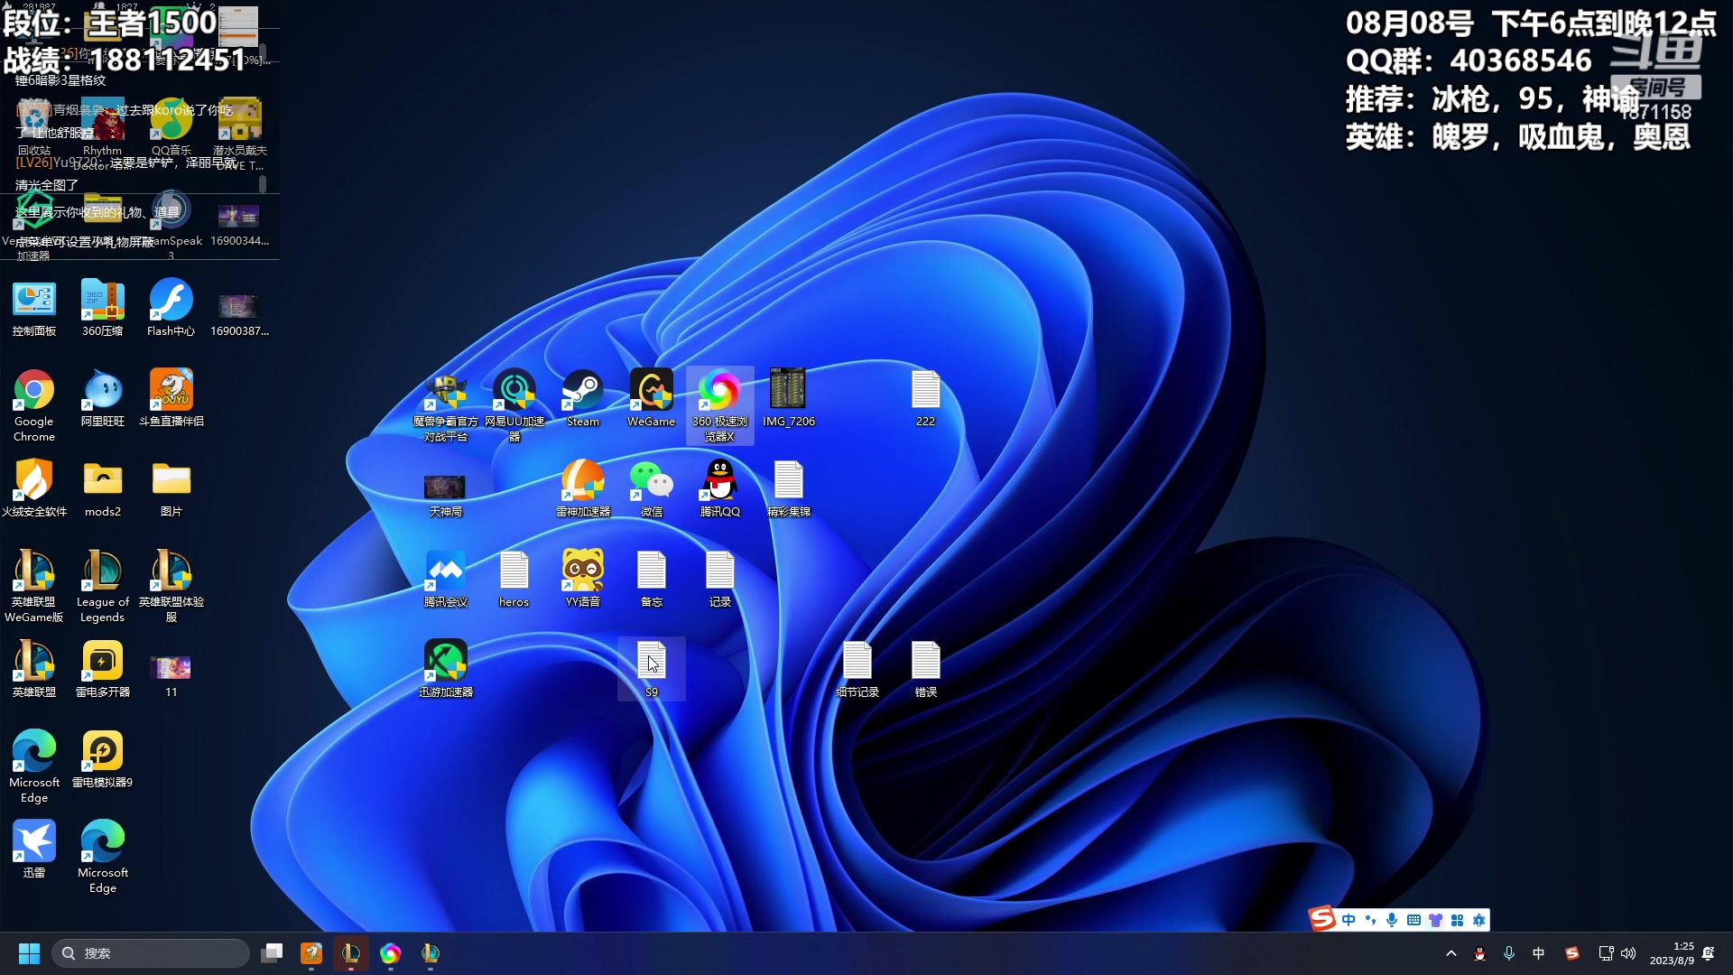The width and height of the screenshot is (1733, 975).
Task: Select the text file named 222
Action: 926,398
